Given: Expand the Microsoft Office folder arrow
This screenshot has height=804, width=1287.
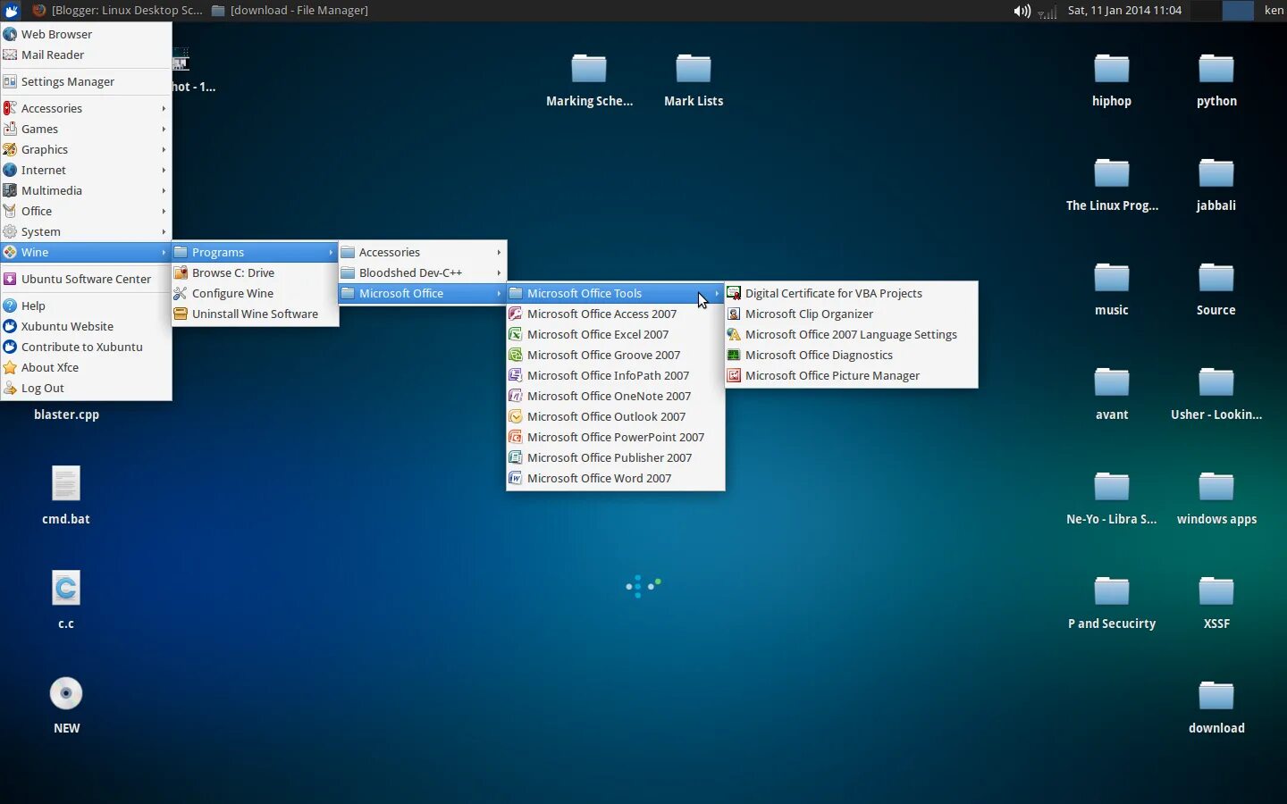Looking at the screenshot, I should click(x=499, y=293).
